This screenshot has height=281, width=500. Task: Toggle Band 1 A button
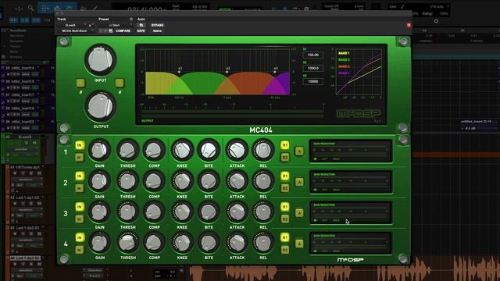pyautogui.click(x=299, y=151)
